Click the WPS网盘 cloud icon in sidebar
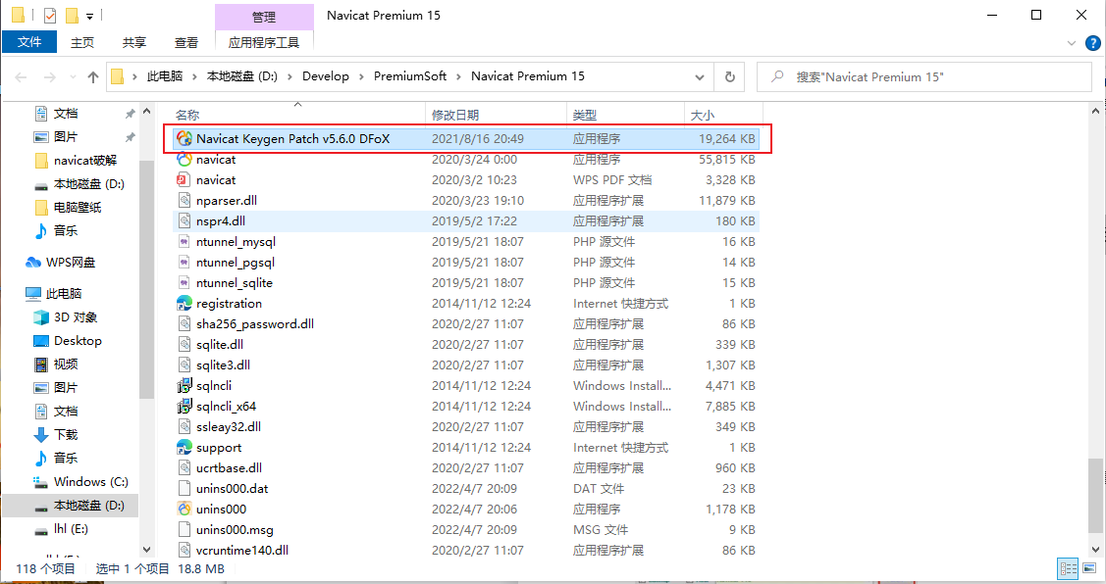This screenshot has width=1106, height=584. [x=33, y=262]
